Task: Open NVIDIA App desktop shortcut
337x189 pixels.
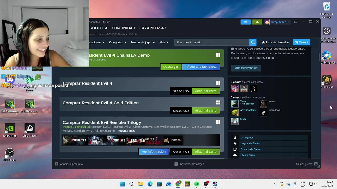Action: [x=10, y=130]
